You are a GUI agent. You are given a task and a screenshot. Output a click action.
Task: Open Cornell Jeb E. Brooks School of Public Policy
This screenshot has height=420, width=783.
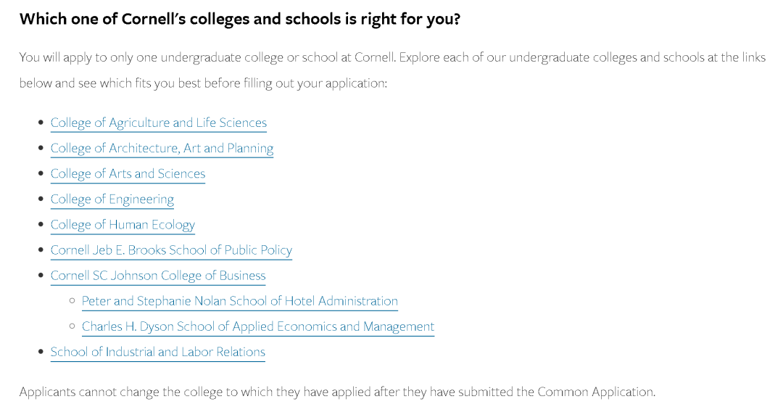pos(171,250)
